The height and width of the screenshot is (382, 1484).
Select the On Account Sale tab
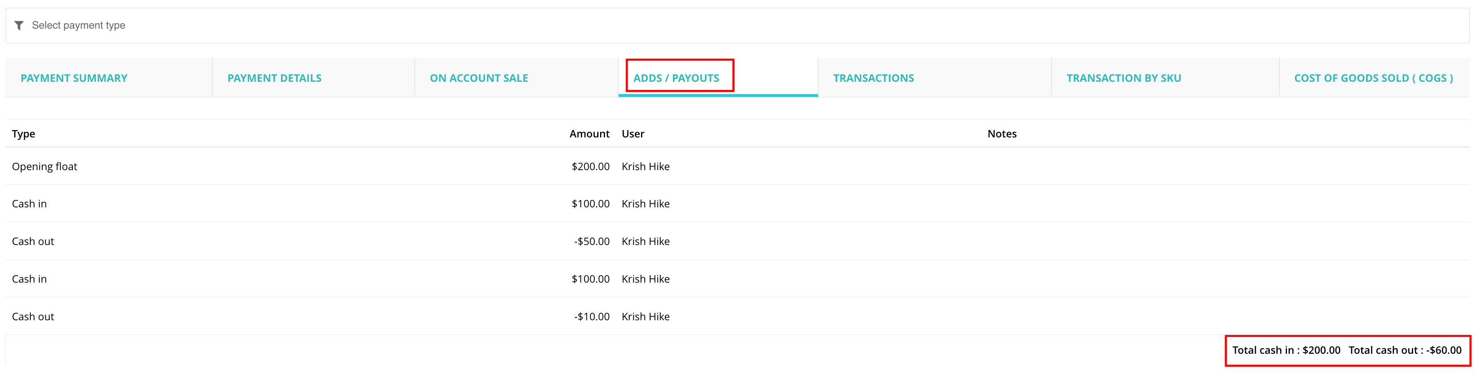coord(479,78)
